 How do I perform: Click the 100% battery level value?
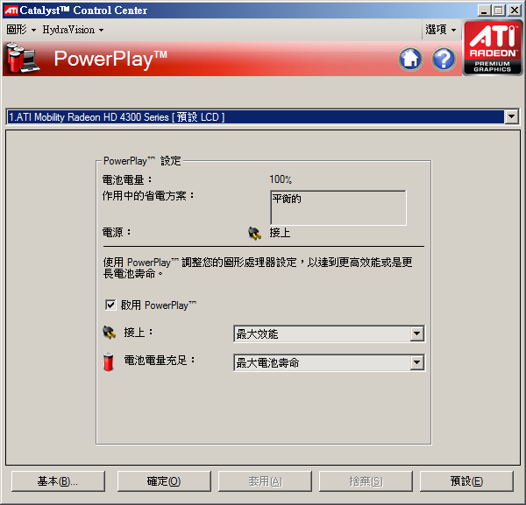coord(281,179)
